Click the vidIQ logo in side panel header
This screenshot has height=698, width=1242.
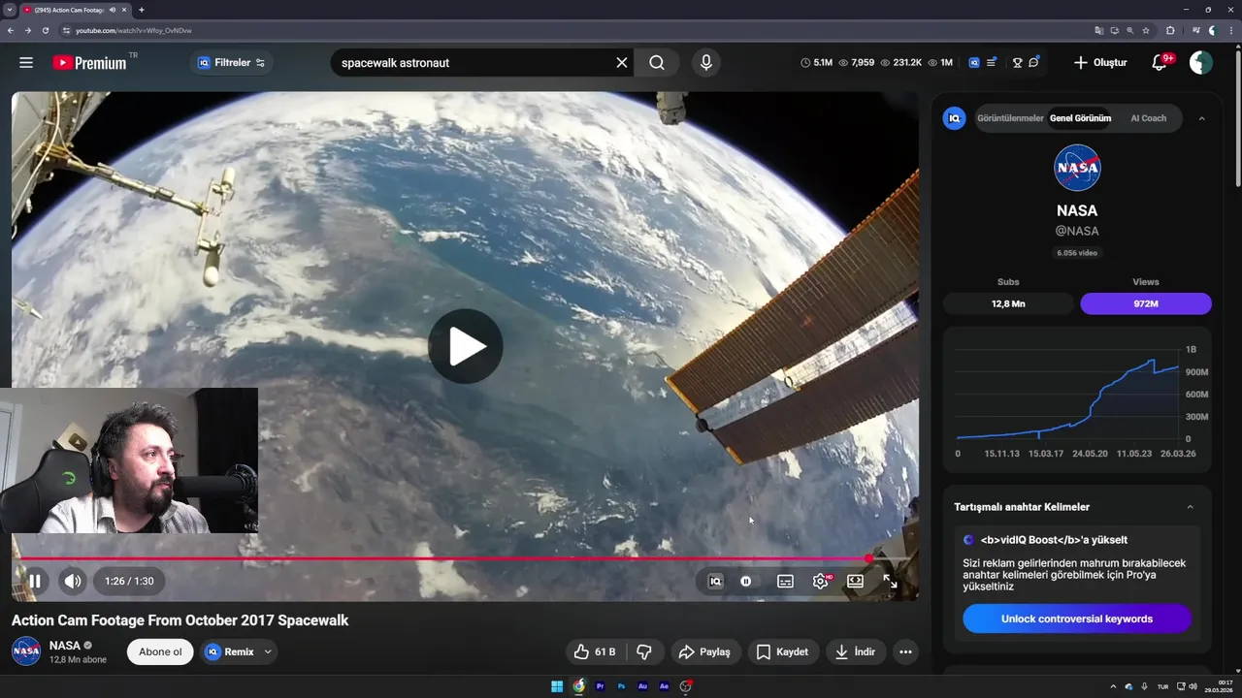[x=955, y=118]
